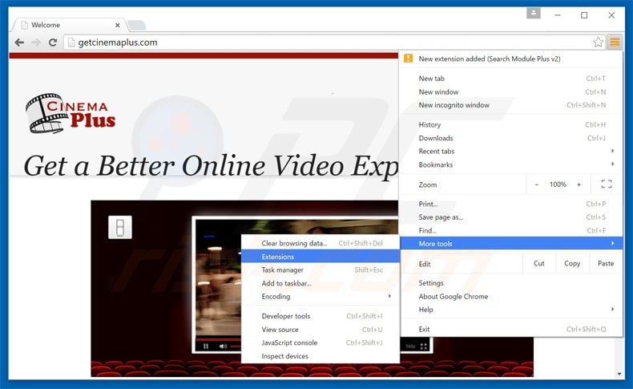Click New extension added notification
Image resolution: width=633 pixels, height=389 pixels.
(x=510, y=59)
